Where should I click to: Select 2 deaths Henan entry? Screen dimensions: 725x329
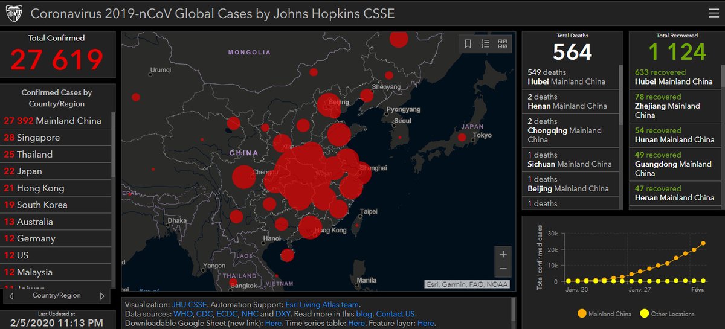click(570, 101)
